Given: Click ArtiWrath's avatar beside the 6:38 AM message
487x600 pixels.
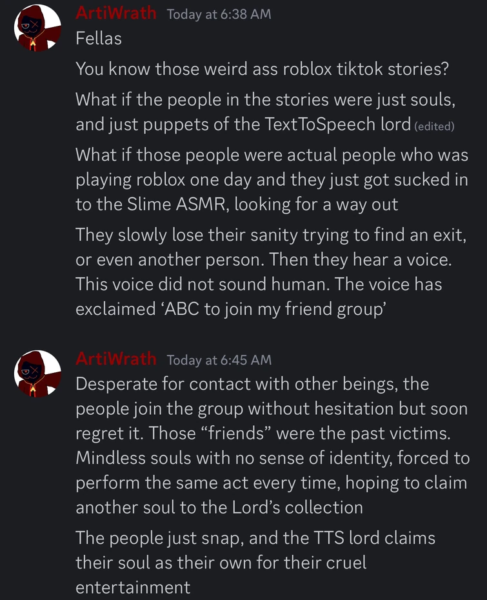Looking at the screenshot, I should [x=37, y=28].
